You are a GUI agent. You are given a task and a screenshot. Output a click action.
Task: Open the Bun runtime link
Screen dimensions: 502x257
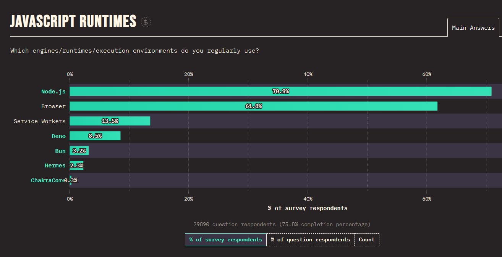pyautogui.click(x=60, y=151)
